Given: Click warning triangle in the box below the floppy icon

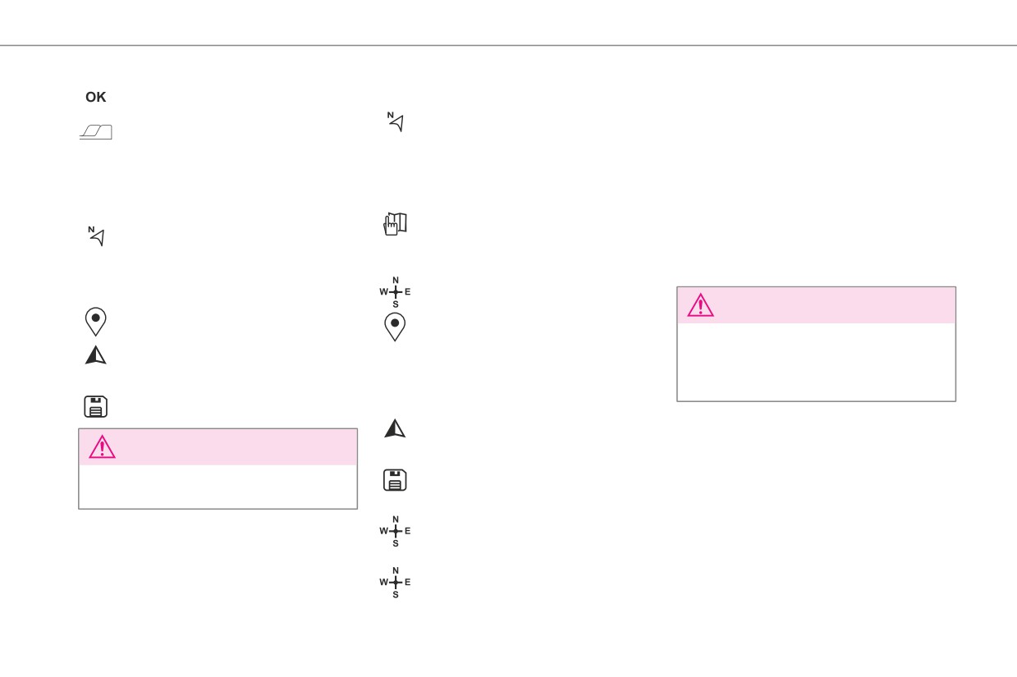Looking at the screenshot, I should (x=103, y=446).
